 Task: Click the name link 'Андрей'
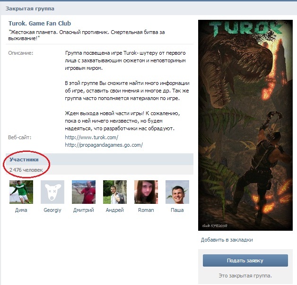[114, 210]
